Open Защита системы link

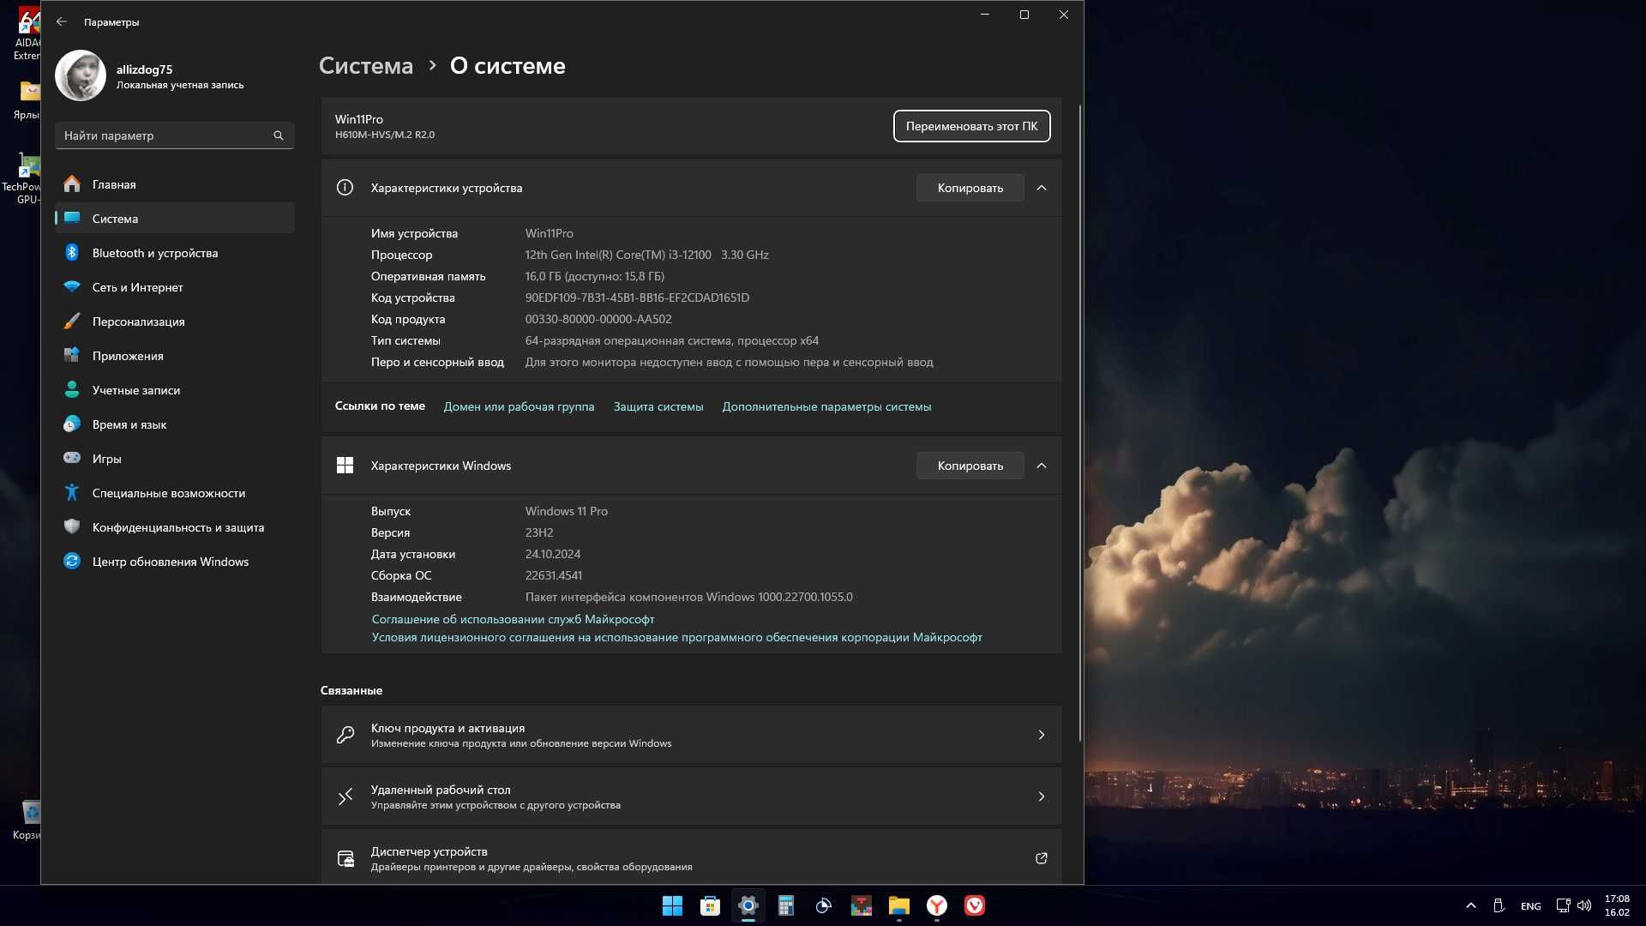point(658,406)
